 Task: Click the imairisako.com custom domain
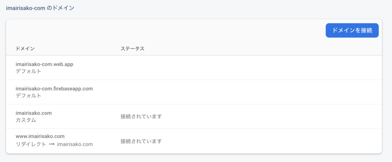[x=34, y=113]
